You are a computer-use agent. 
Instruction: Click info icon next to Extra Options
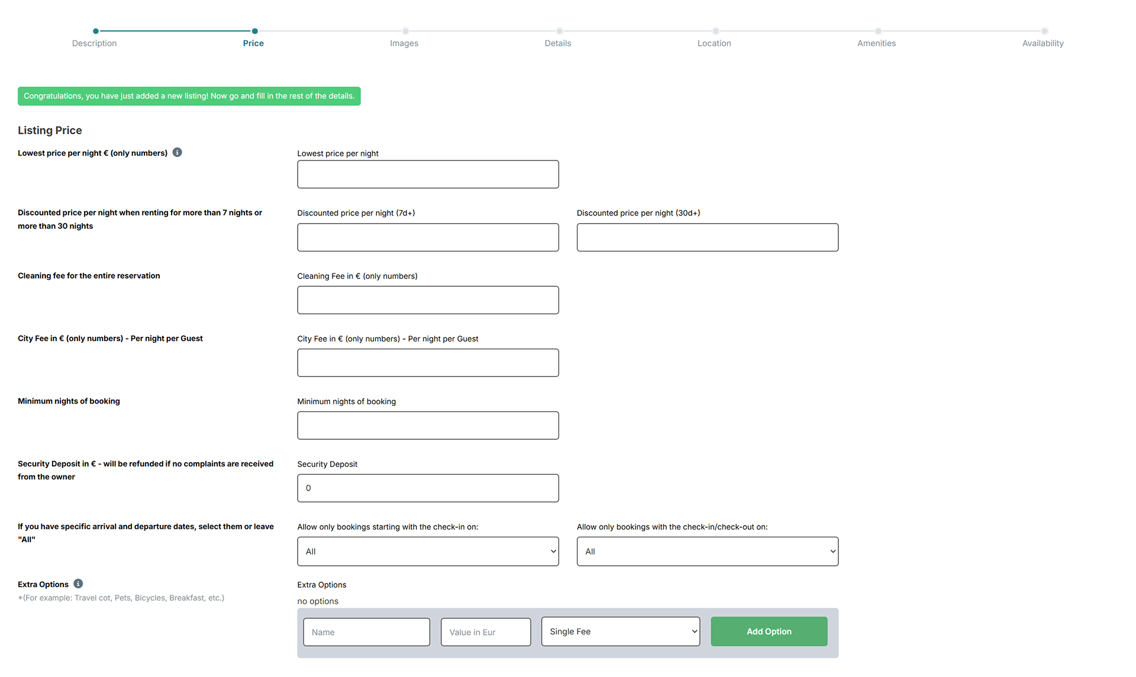coord(78,583)
